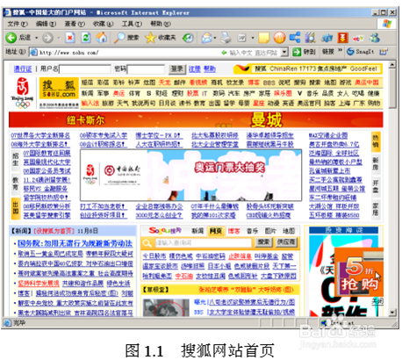
Task: Click the username (用户名) input field
Action: coord(85,69)
